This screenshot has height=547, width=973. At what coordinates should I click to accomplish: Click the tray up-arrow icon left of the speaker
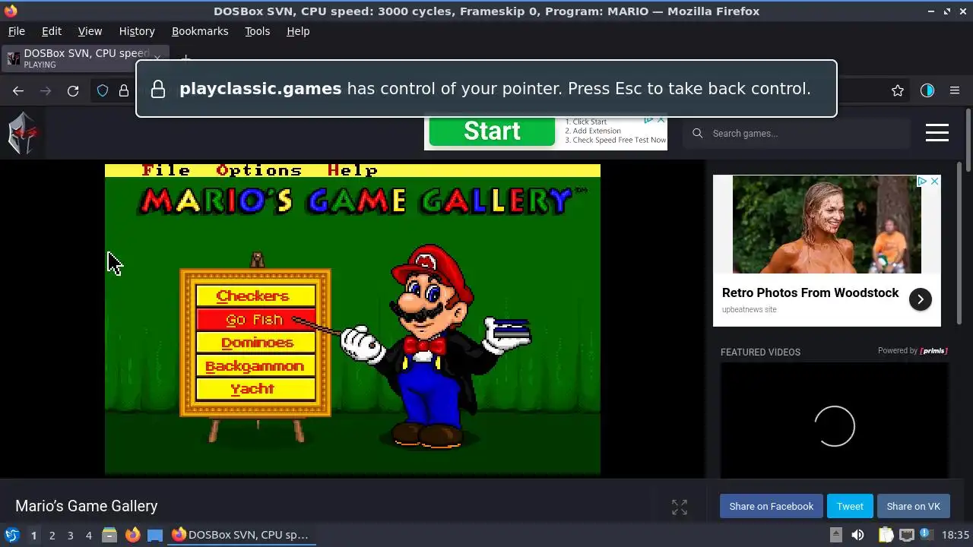(x=835, y=535)
